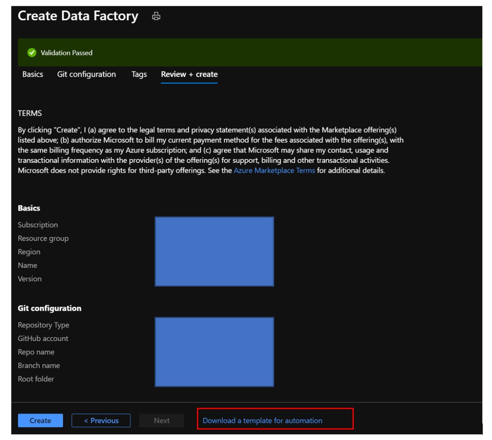492x440 pixels.
Task: Click the Validation Passed message text
Action: coord(66,52)
